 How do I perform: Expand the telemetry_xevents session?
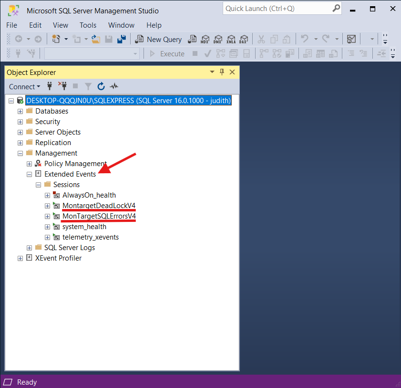point(47,237)
